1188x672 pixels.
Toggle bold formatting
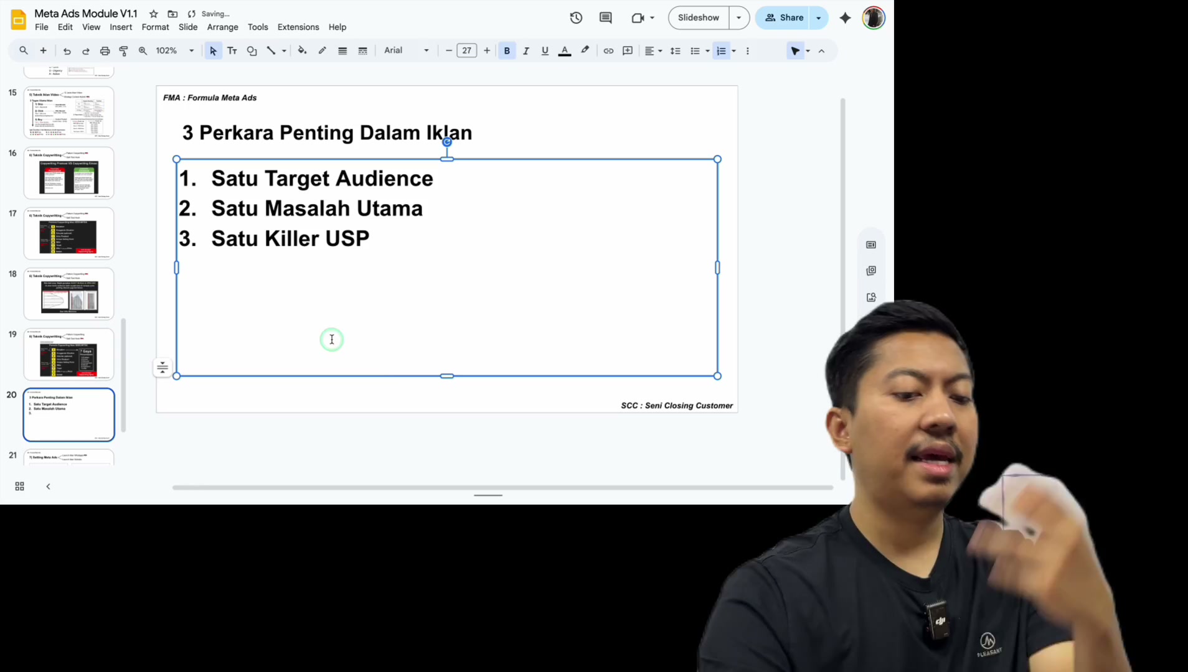(507, 51)
